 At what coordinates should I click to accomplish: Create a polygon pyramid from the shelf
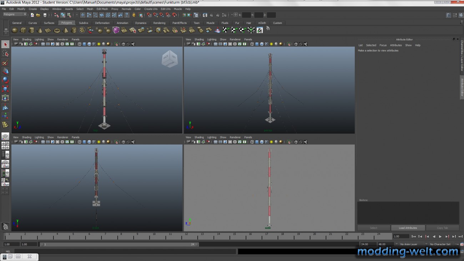pos(65,30)
